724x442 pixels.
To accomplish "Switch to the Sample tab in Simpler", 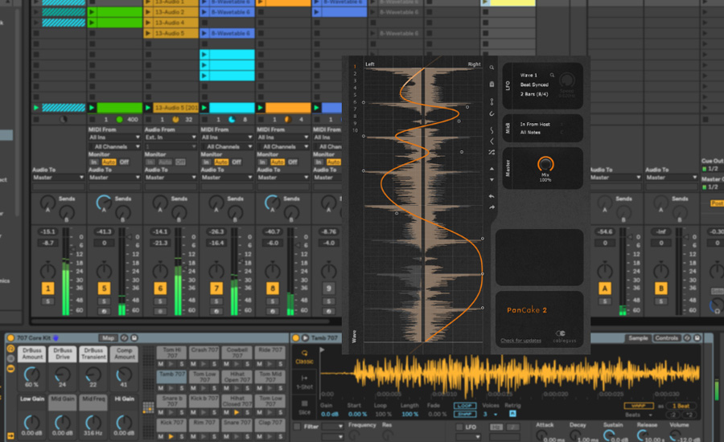I will 638,338.
